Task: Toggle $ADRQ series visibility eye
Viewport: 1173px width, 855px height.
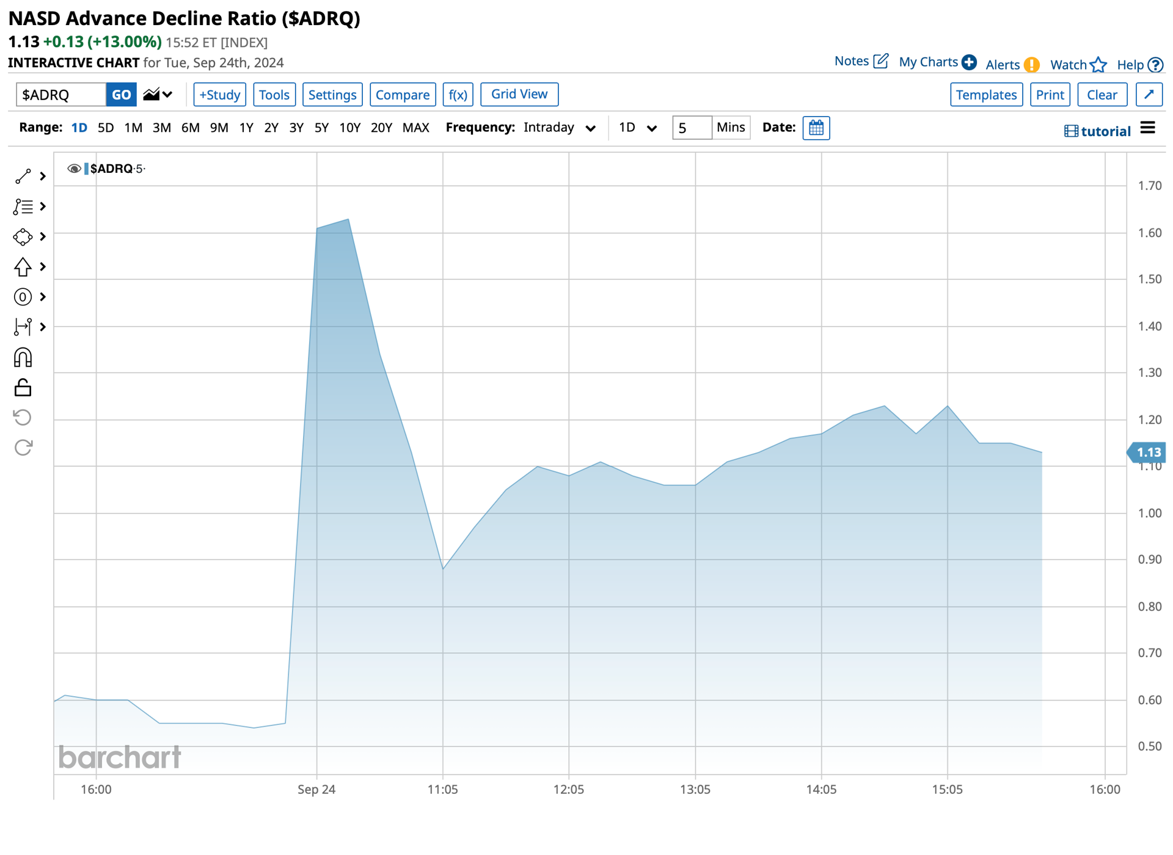Action: coord(74,169)
